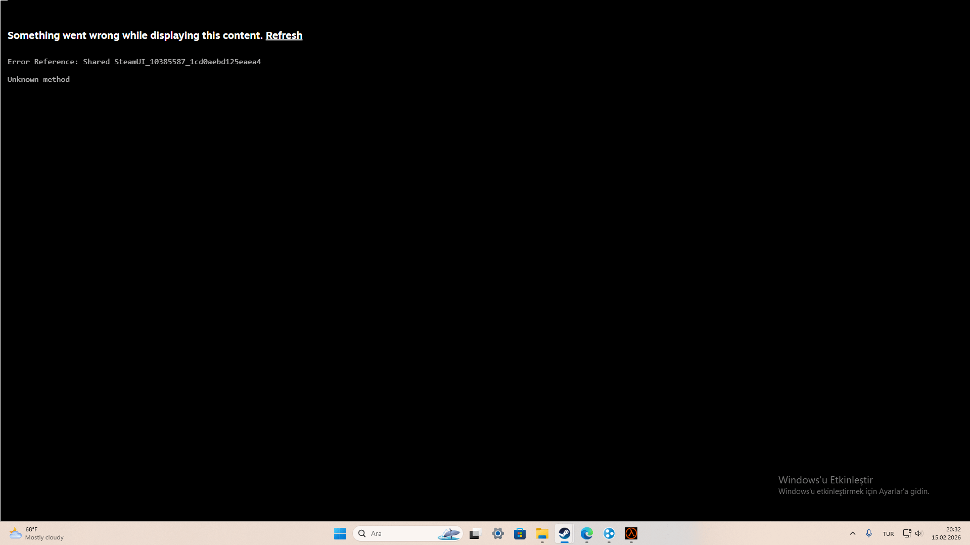Open Settings gear icon in taskbar
This screenshot has height=545, width=970.
tap(497, 533)
